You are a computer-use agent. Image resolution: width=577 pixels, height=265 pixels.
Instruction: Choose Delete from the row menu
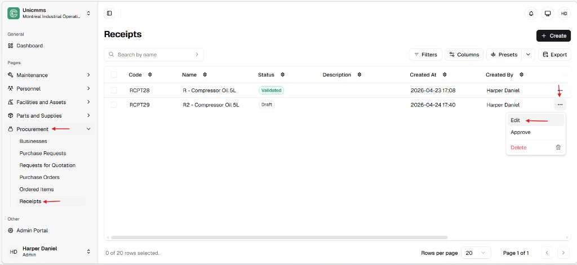coord(535,147)
